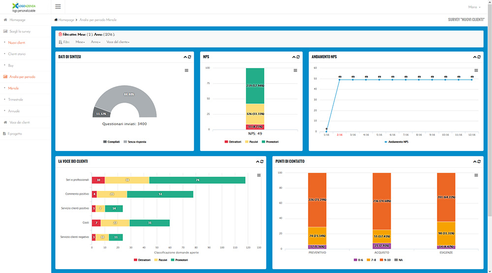
Task: Go to Homepage via breadcrumb link
Action: [x=66, y=20]
